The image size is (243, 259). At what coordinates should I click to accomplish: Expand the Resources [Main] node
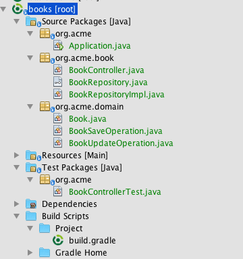pyautogui.click(x=16, y=155)
